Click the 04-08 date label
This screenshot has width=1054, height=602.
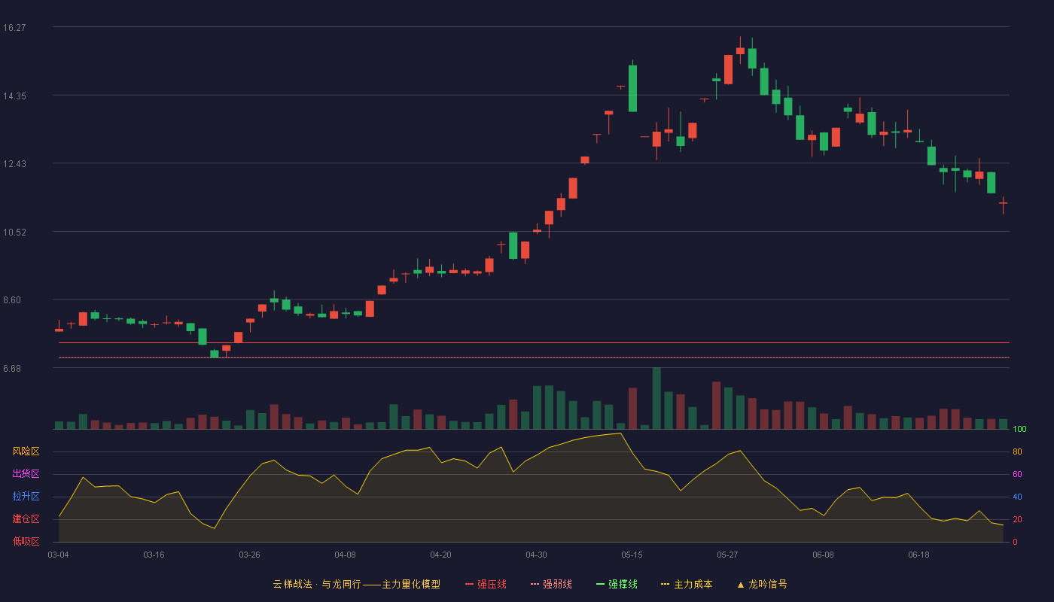(x=345, y=555)
